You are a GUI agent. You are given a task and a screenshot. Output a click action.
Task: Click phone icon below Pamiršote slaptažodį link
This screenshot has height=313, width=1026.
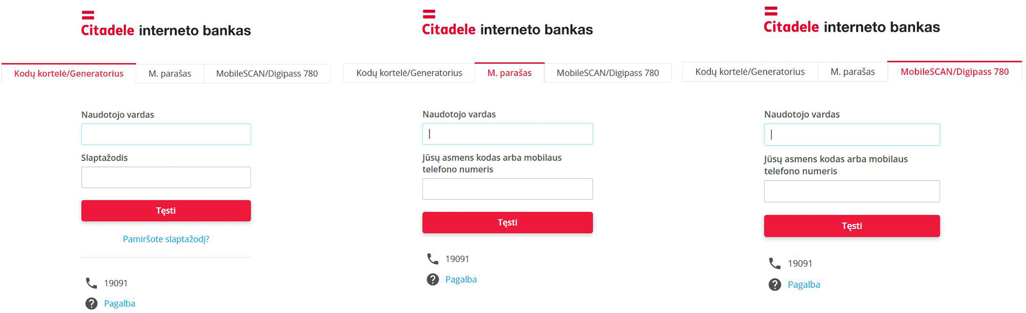(91, 283)
